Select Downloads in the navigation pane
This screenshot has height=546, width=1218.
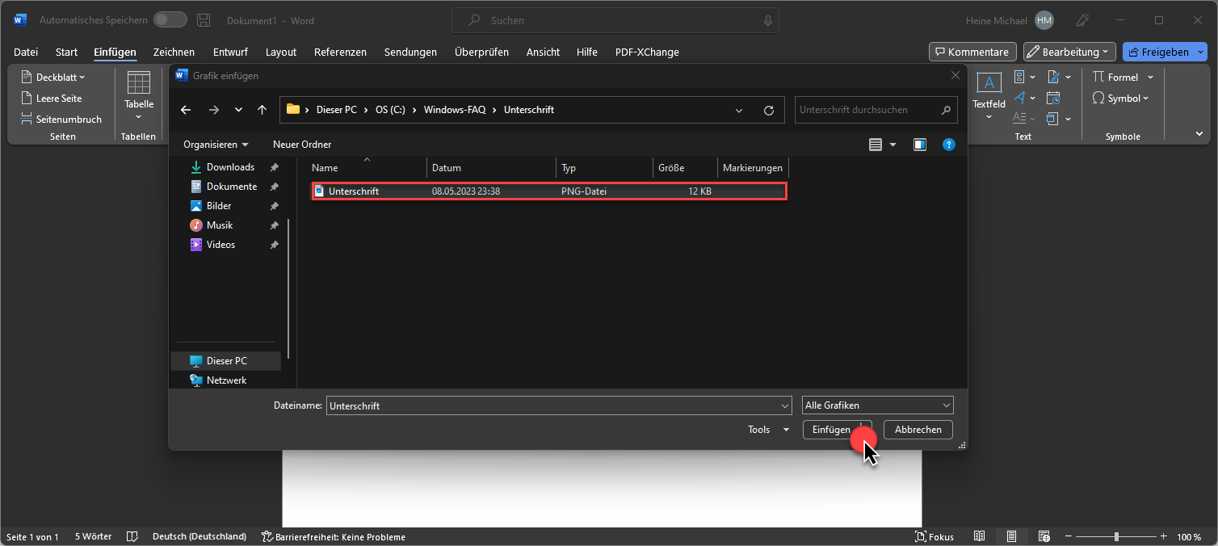pos(230,167)
